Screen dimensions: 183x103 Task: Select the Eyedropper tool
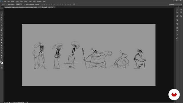[x=2, y=23]
